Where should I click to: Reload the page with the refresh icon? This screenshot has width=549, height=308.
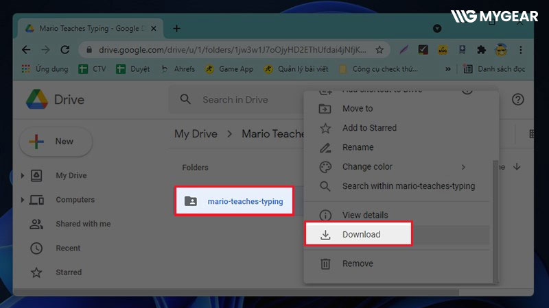pyautogui.click(x=65, y=50)
